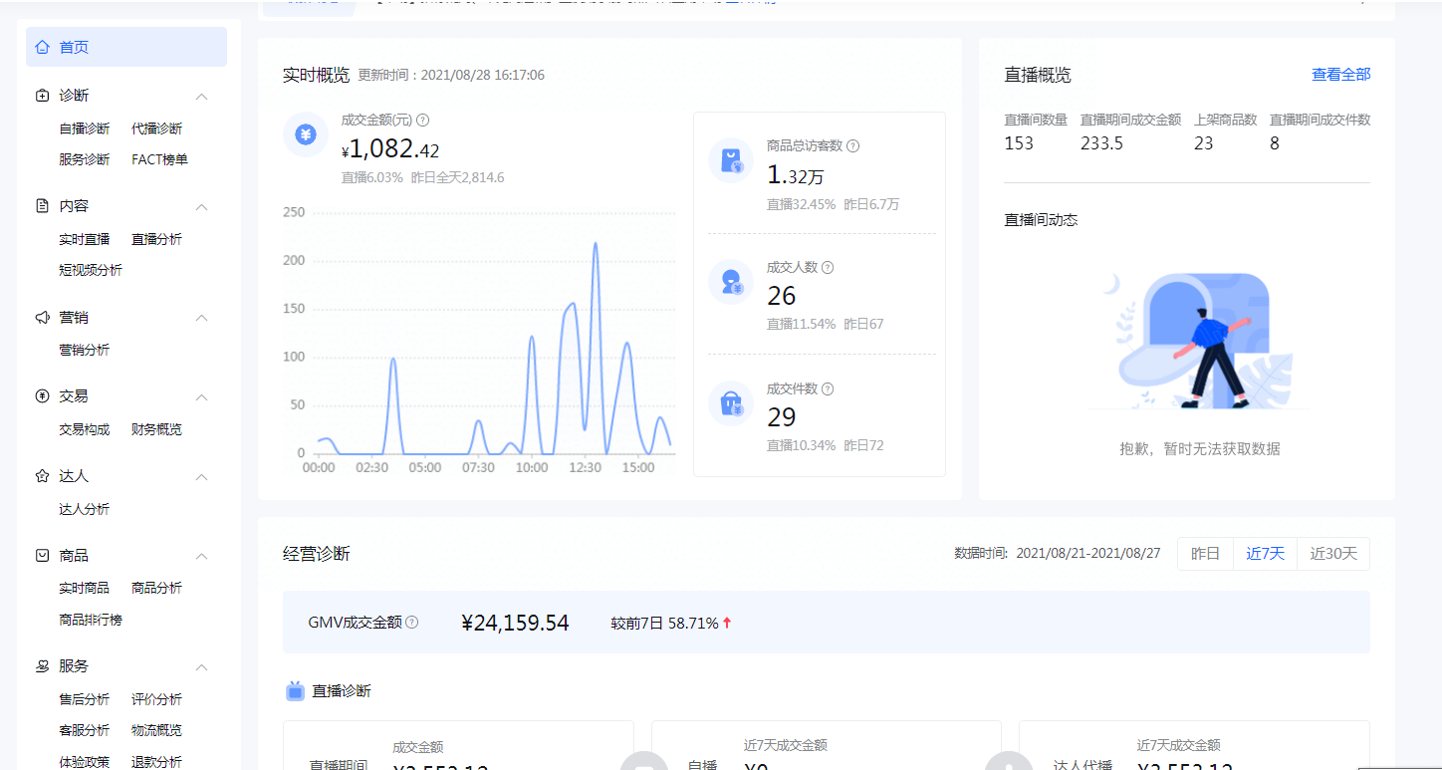Image resolution: width=1442 pixels, height=770 pixels.
Task: Click the 商品总访客数 icon
Action: (x=731, y=160)
